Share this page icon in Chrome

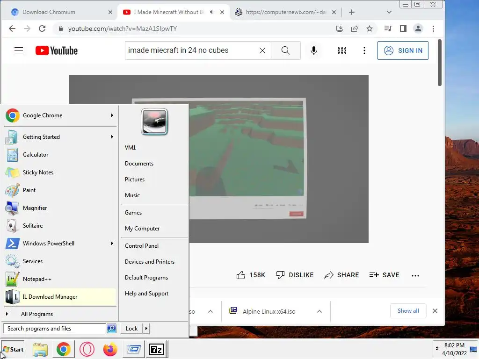coord(355,29)
